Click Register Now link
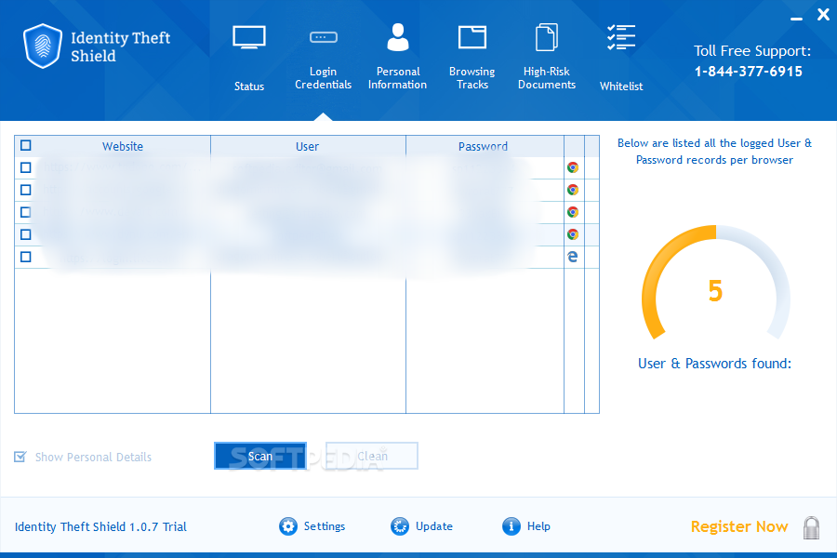 click(739, 527)
